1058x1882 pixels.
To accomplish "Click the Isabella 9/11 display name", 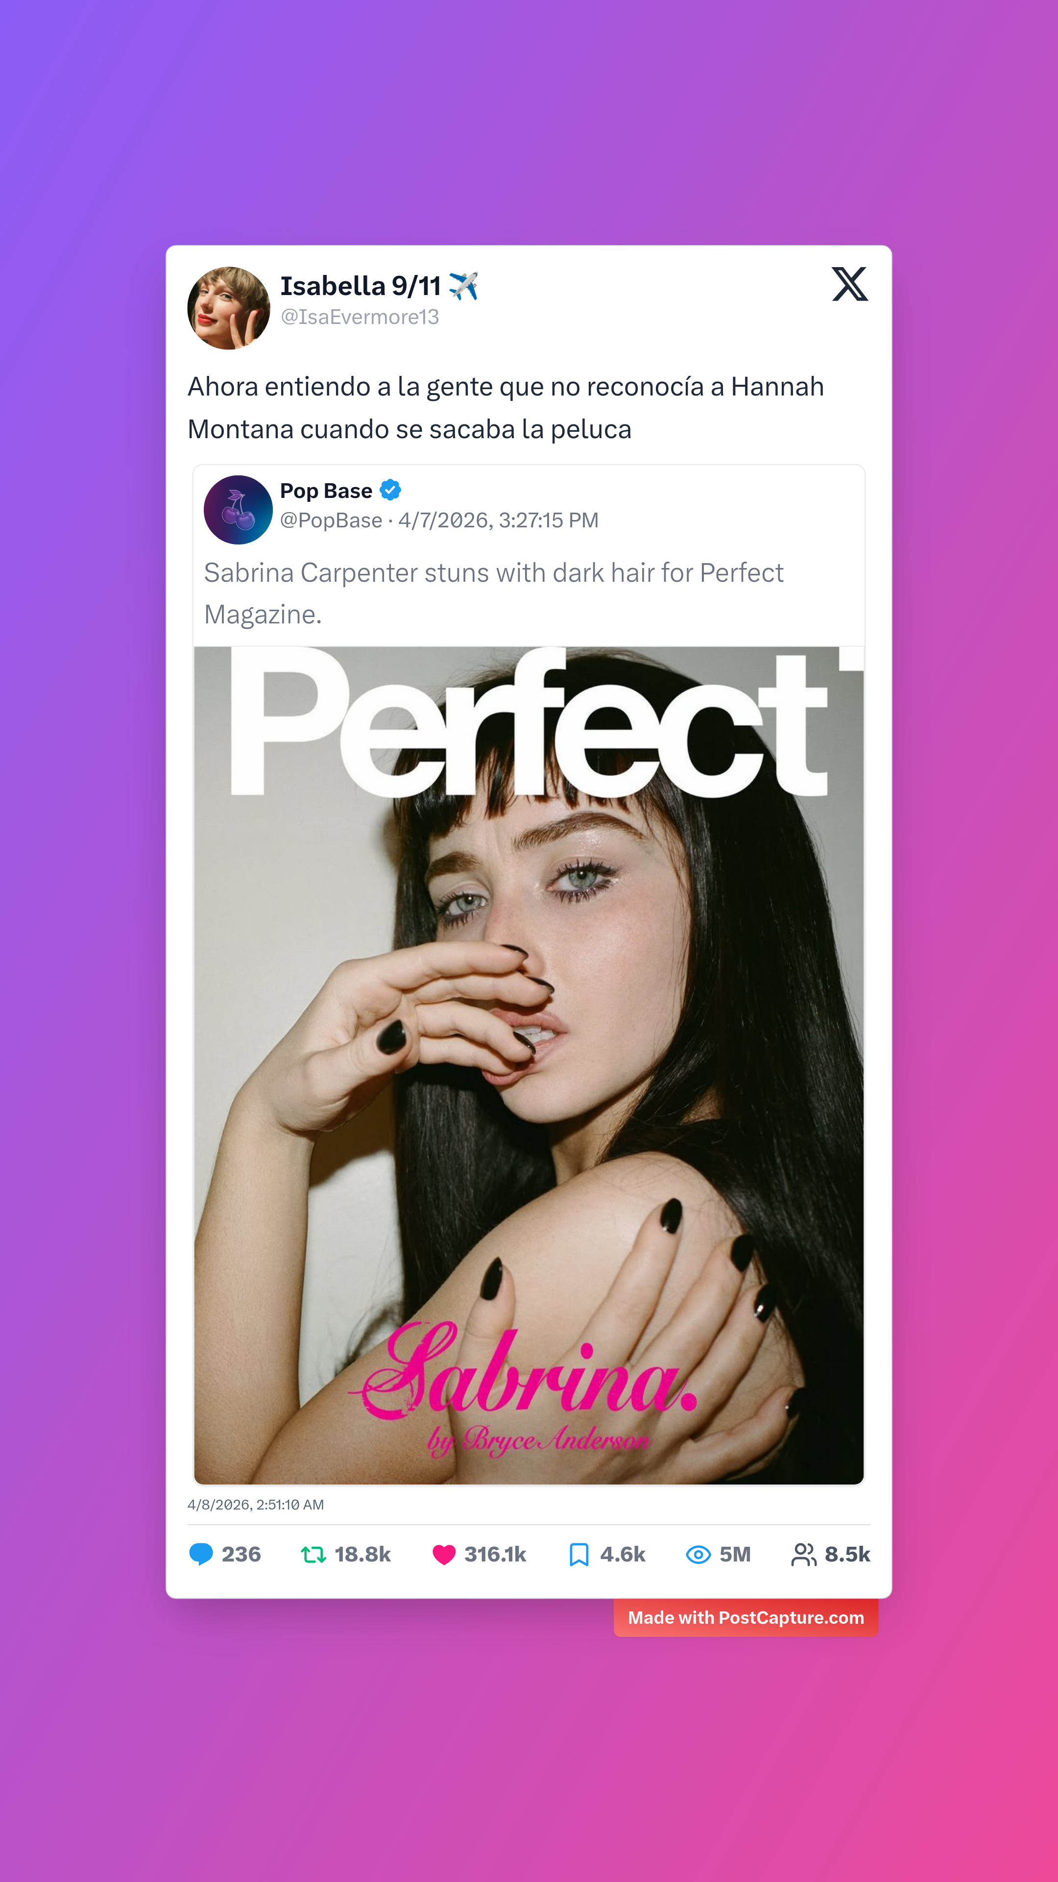I will (x=361, y=286).
